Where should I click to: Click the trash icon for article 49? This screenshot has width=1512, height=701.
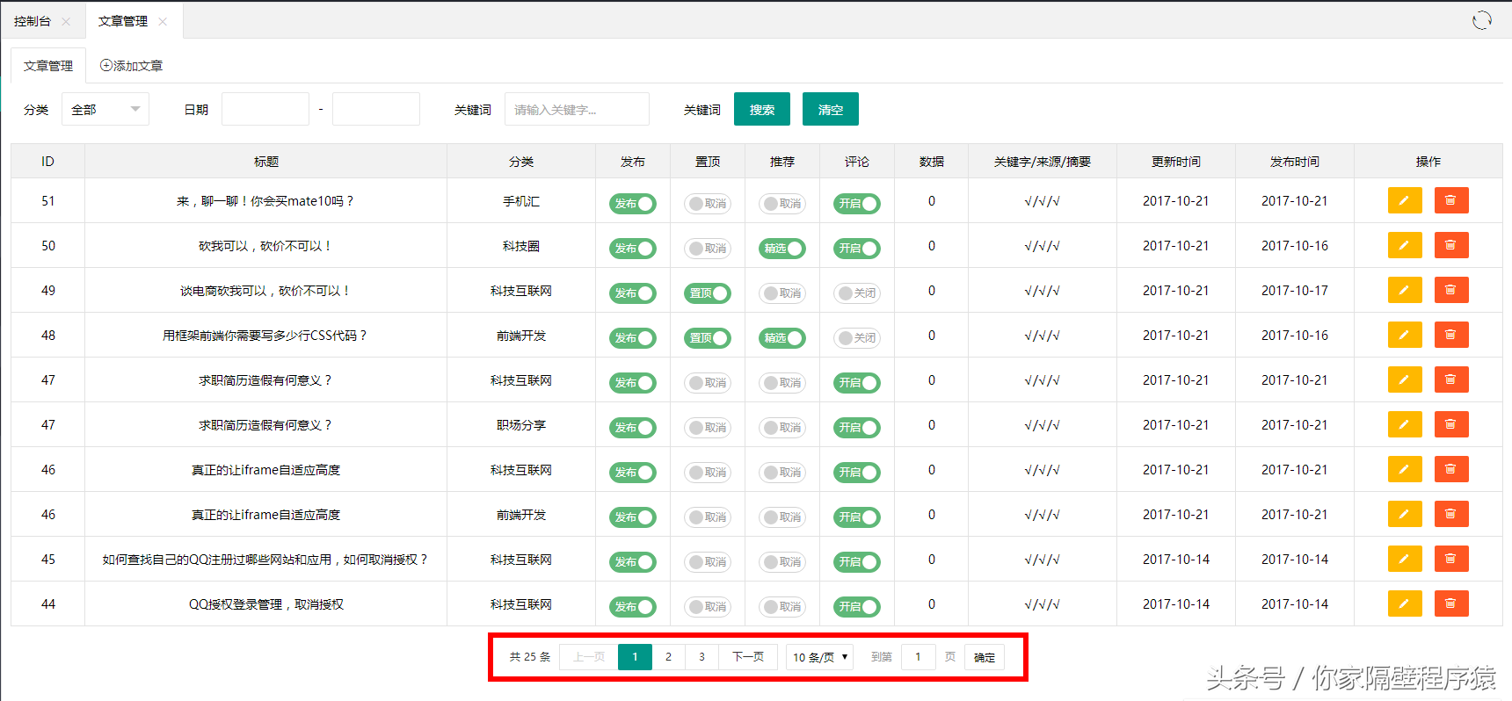click(x=1451, y=290)
